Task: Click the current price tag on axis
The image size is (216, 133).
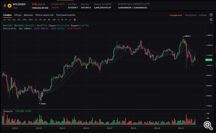Action: click(209, 60)
